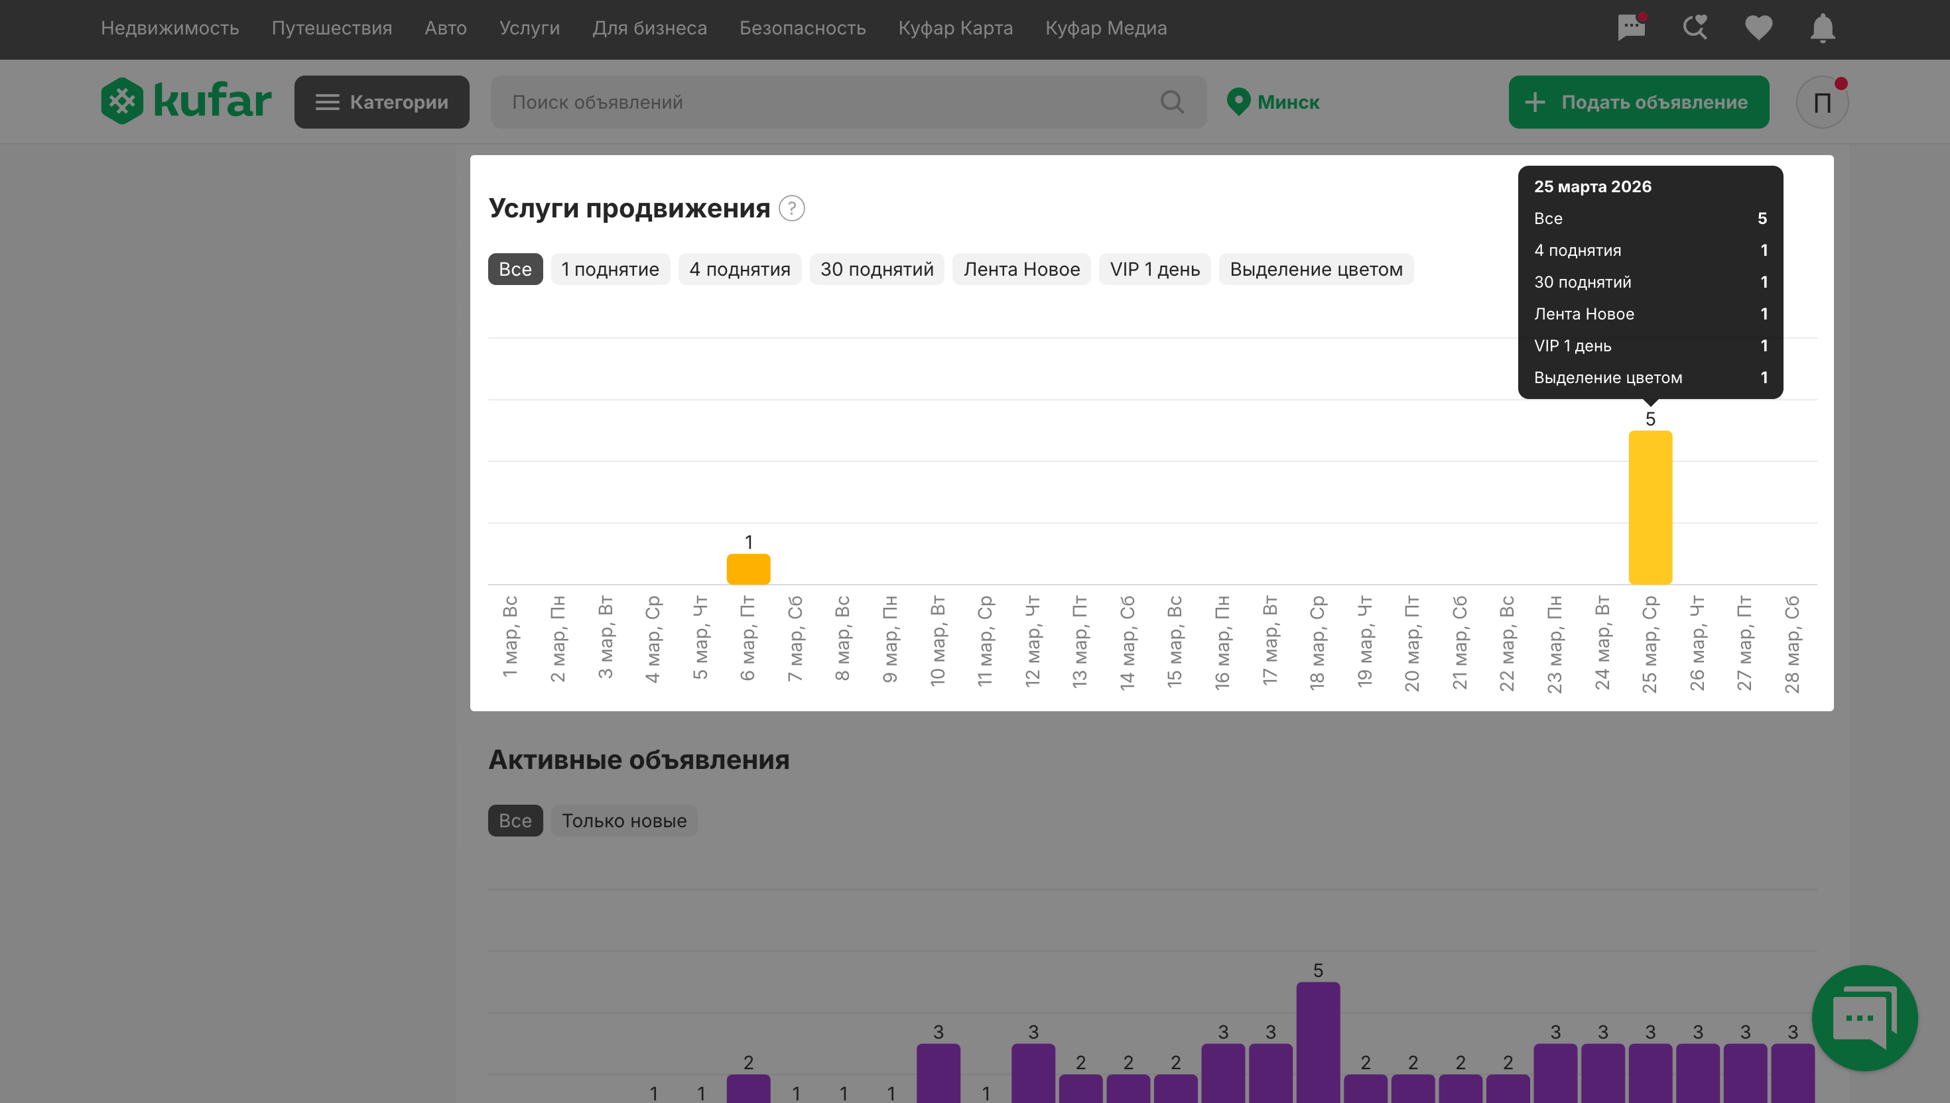Filter by VIP 1 день chip
The image size is (1950, 1103).
[1155, 269]
